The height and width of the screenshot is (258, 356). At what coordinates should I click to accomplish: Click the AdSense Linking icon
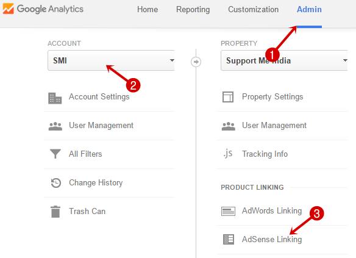tap(229, 239)
